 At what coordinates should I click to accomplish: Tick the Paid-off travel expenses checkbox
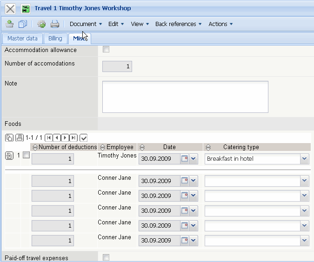tap(106, 257)
